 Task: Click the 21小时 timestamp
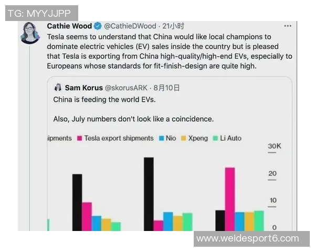173,26
